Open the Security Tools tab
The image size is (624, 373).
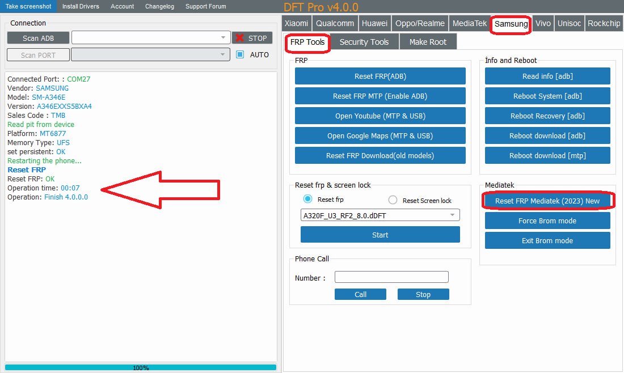point(364,42)
